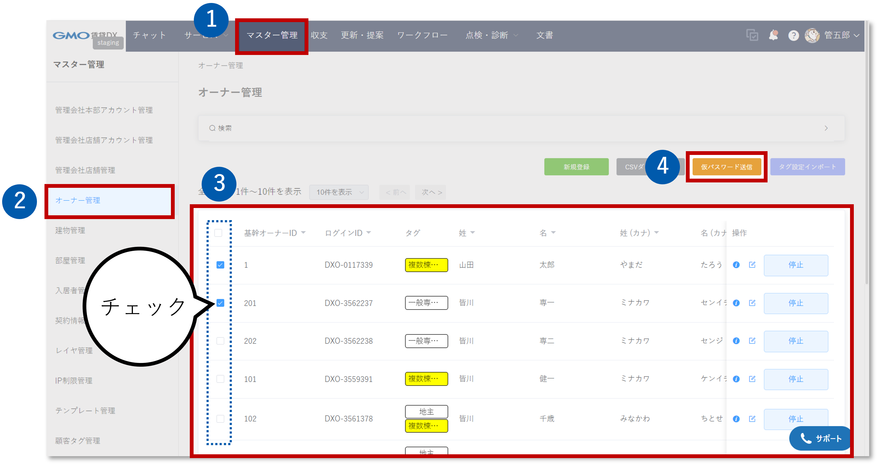This screenshot has height=464, width=877.
Task: Click the task checklist icon in header
Action: pyautogui.click(x=752, y=35)
